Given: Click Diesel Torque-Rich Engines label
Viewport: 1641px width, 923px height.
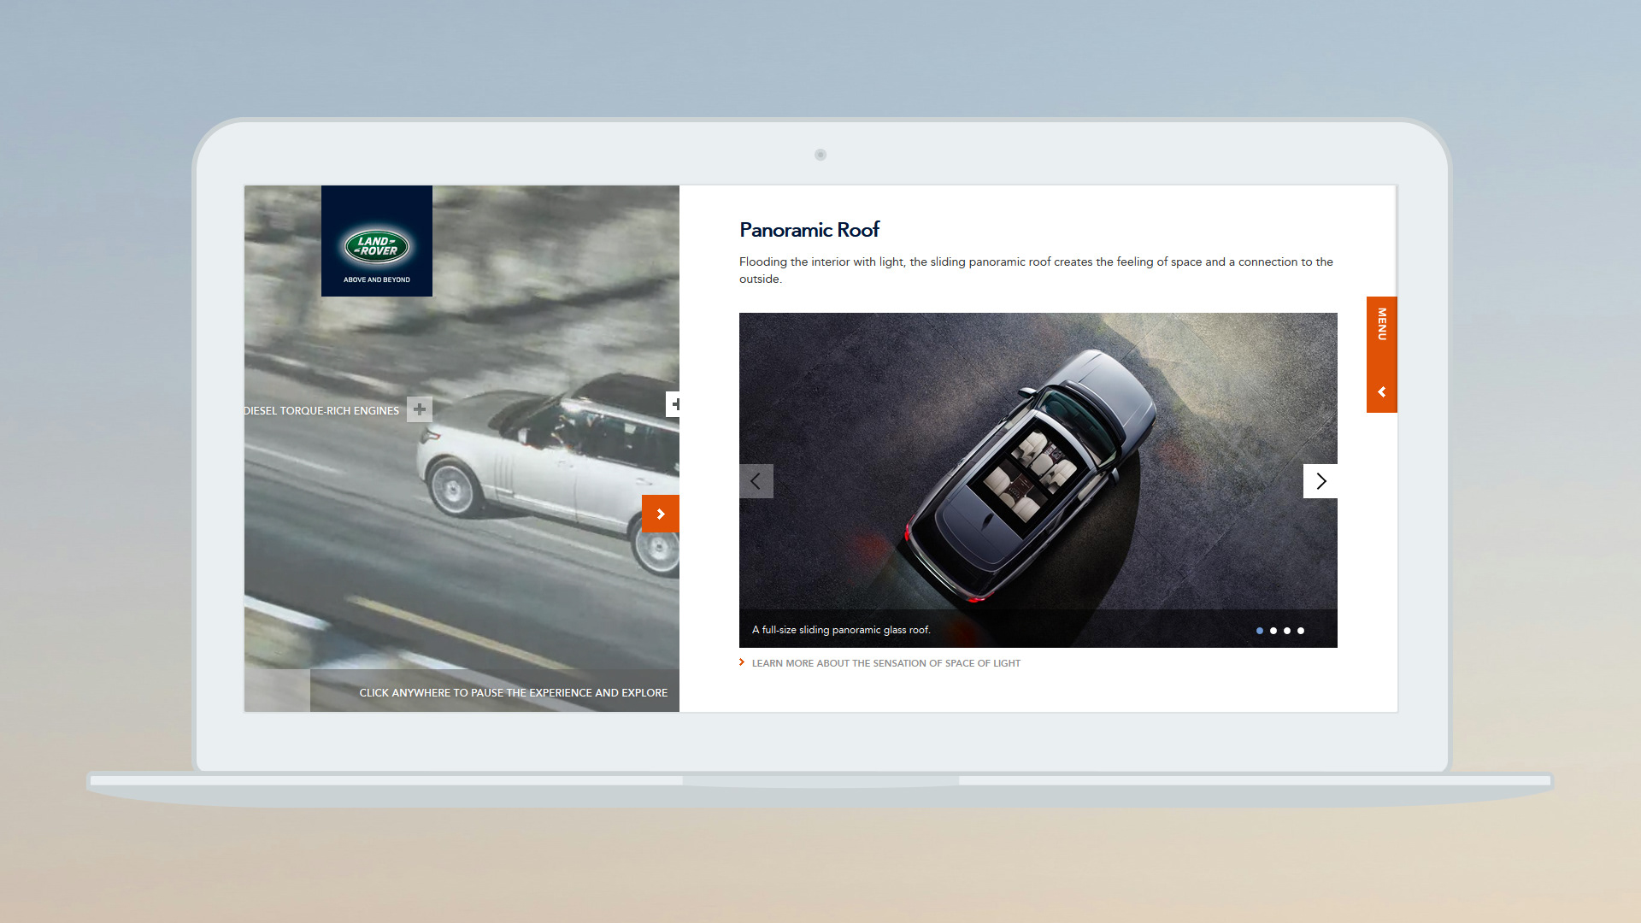Looking at the screenshot, I should coord(321,411).
